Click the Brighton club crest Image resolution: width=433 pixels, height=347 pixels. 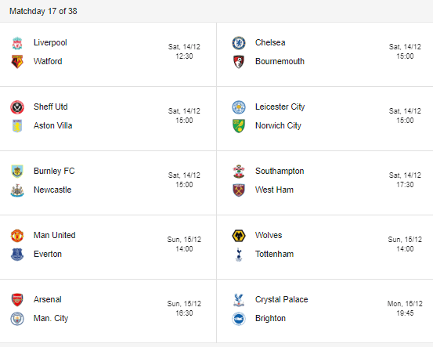(239, 319)
